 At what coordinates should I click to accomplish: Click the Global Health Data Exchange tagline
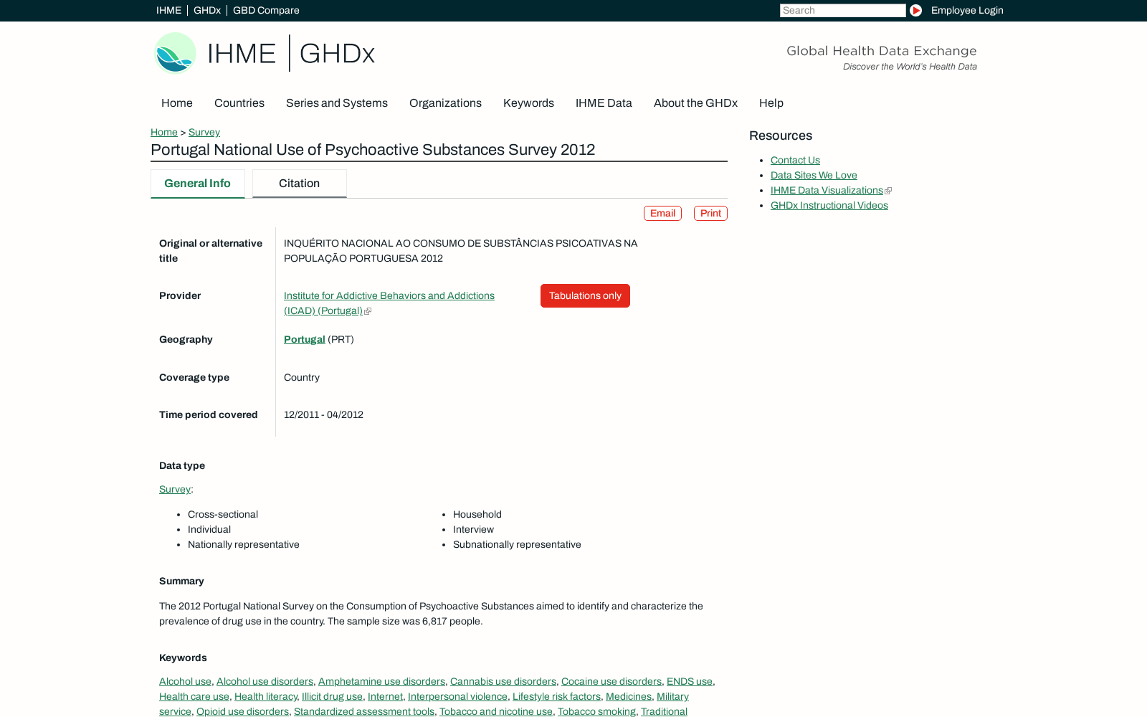coord(882,51)
